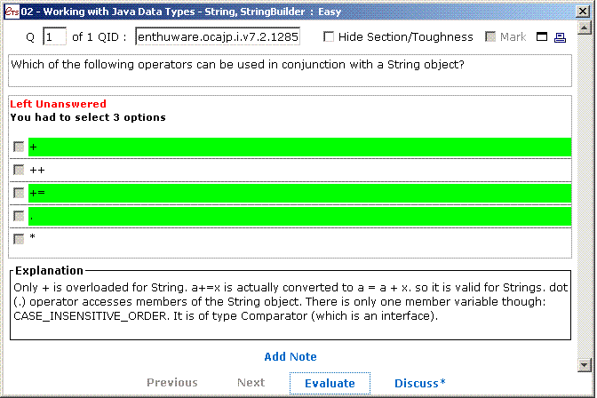Toggle the Mark checkbox
This screenshot has height=398, width=597.
point(490,37)
